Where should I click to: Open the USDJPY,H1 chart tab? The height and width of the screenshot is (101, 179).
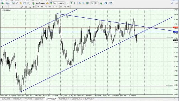(x=28, y=99)
